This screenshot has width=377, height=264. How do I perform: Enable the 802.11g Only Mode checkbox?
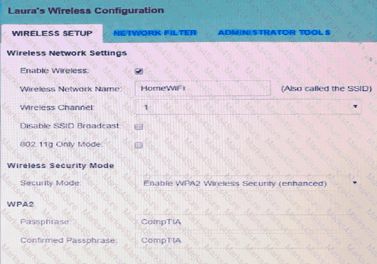coord(139,145)
